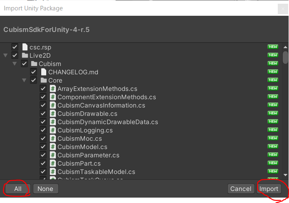Image resolution: width=289 pixels, height=203 pixels.
Task: Uncheck the CHANGELOG.md checkbox
Action: (x=34, y=72)
